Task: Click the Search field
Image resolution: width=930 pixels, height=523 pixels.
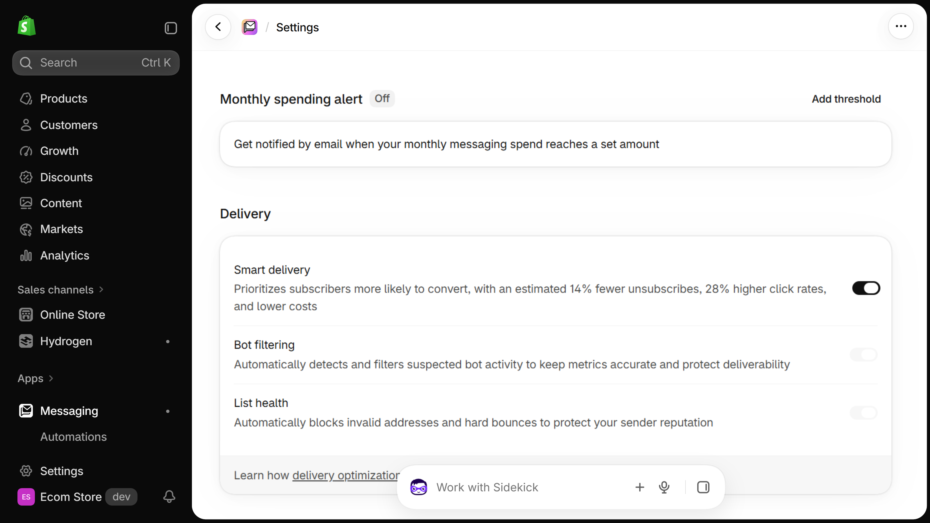Action: tap(96, 63)
